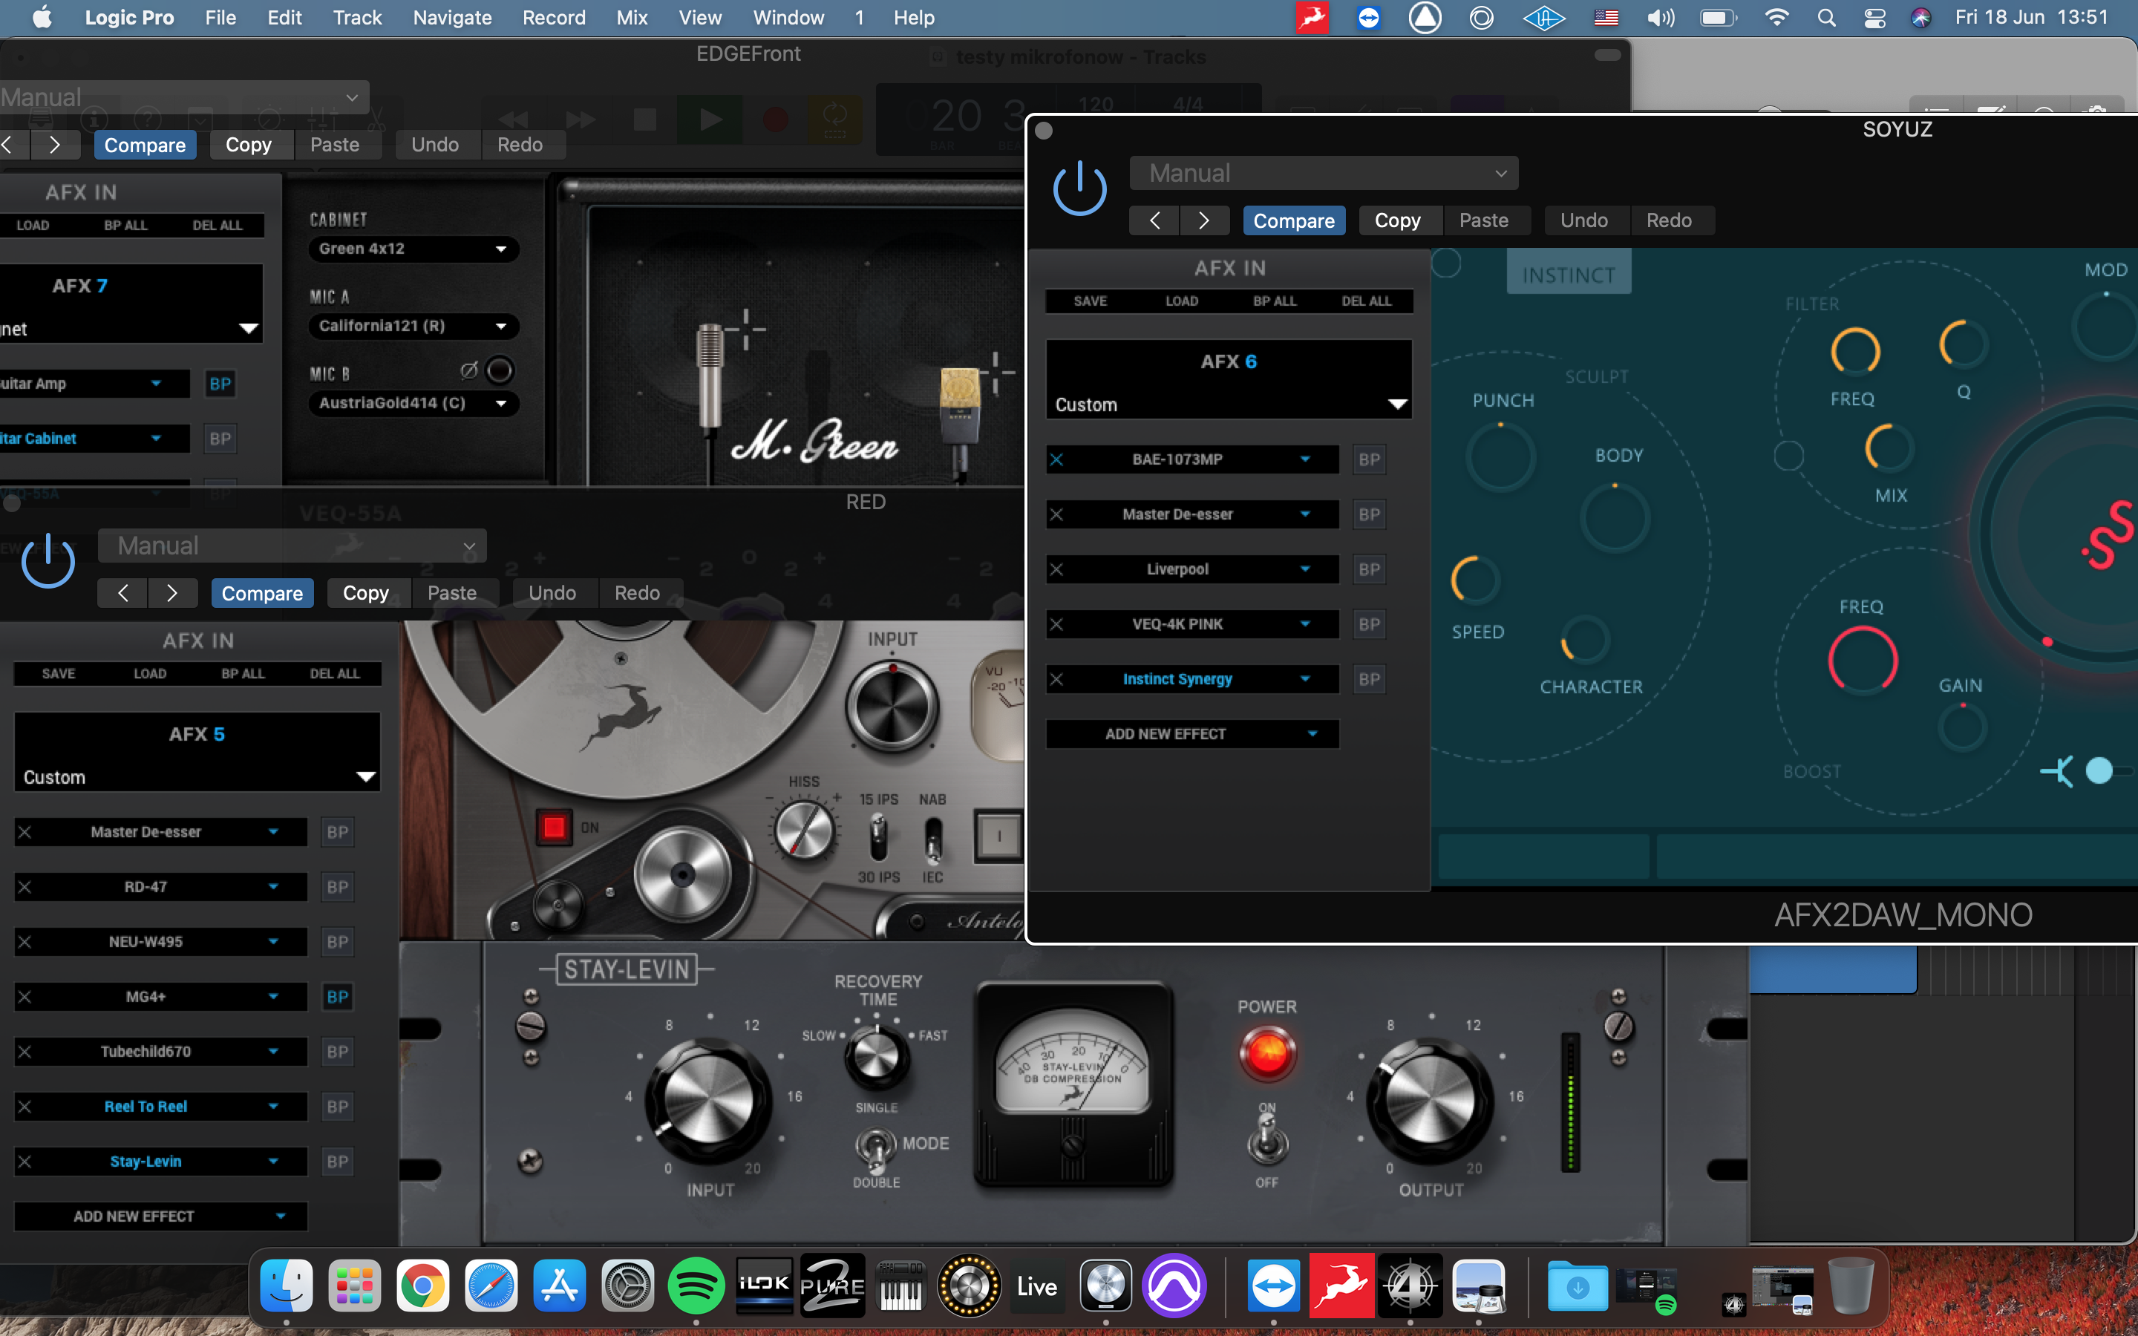Click SAVE in AFX 6 panel
Viewport: 2138px width, 1336px height.
coord(1091,301)
